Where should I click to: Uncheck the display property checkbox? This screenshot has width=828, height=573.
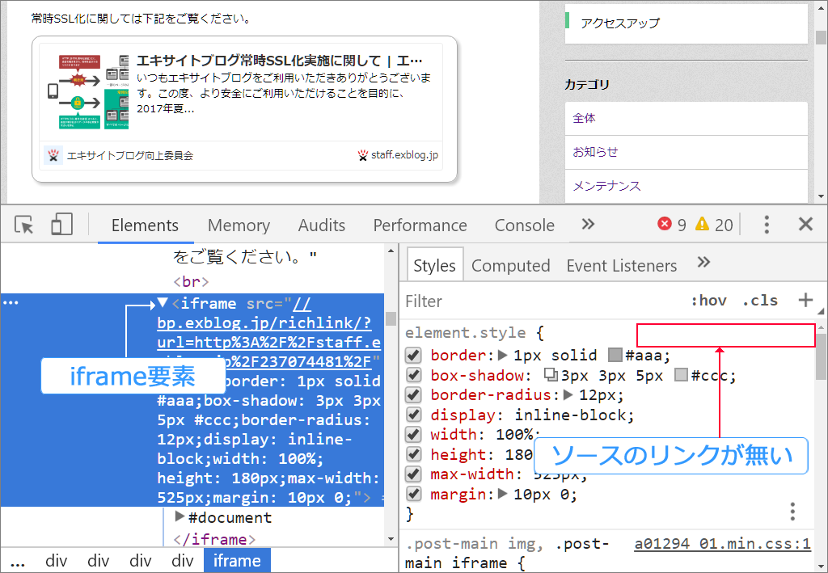point(413,415)
